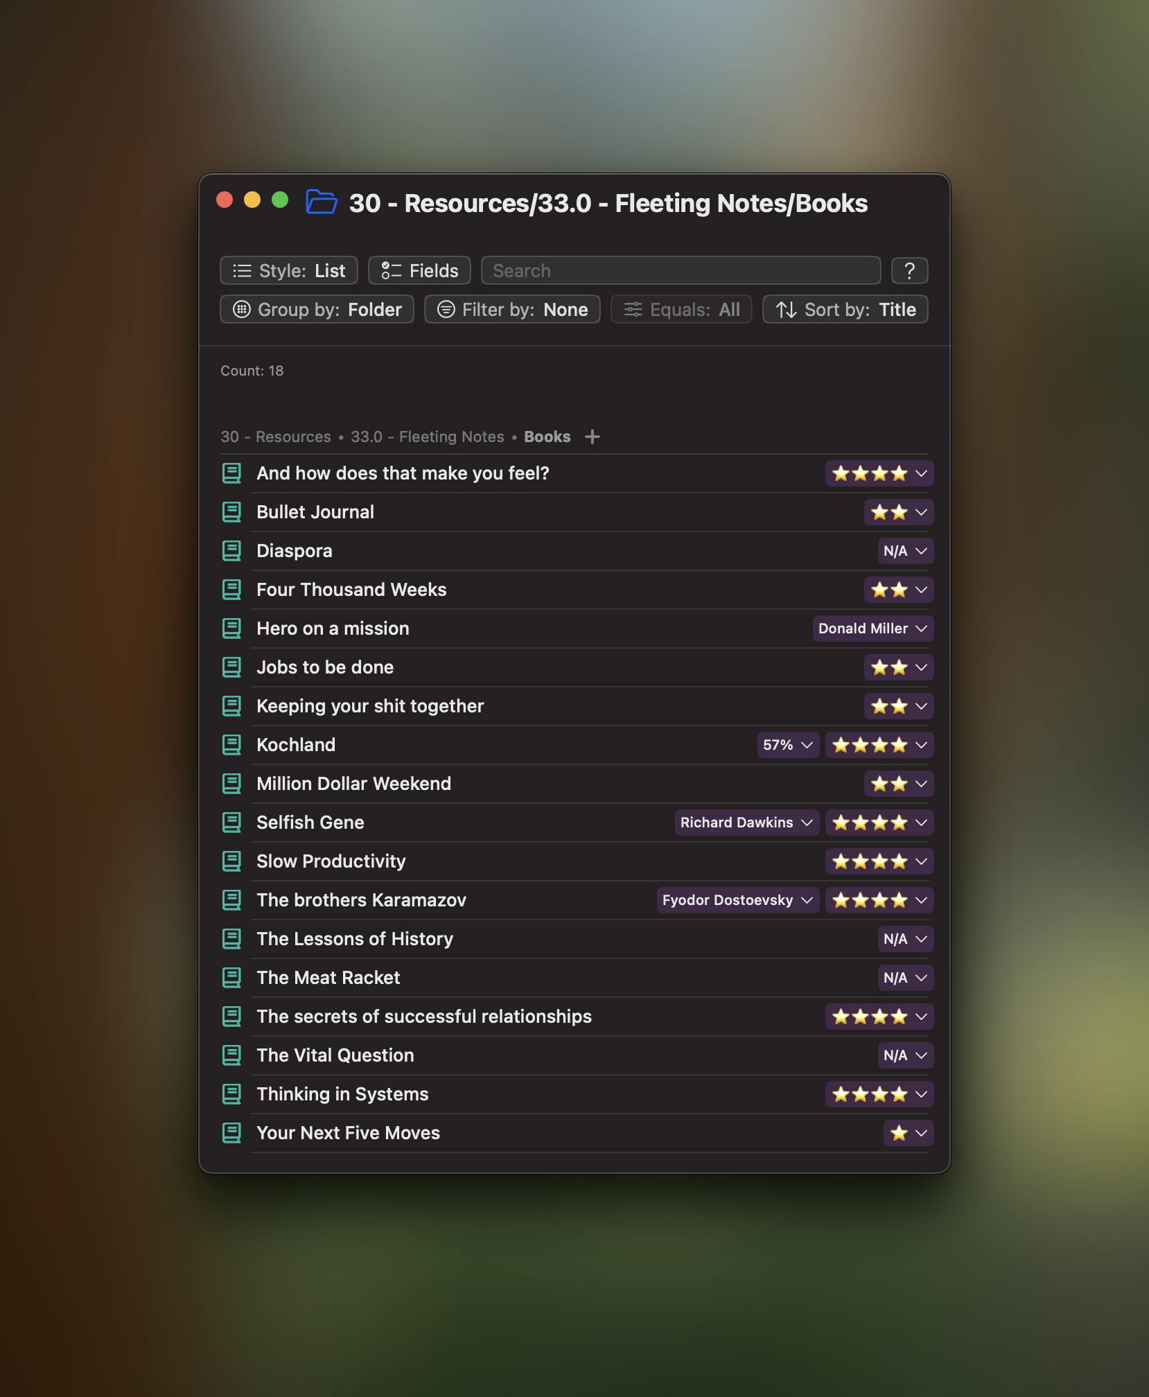Open the Group by: Folder menu
Viewport: 1149px width, 1397px height.
pyautogui.click(x=317, y=309)
